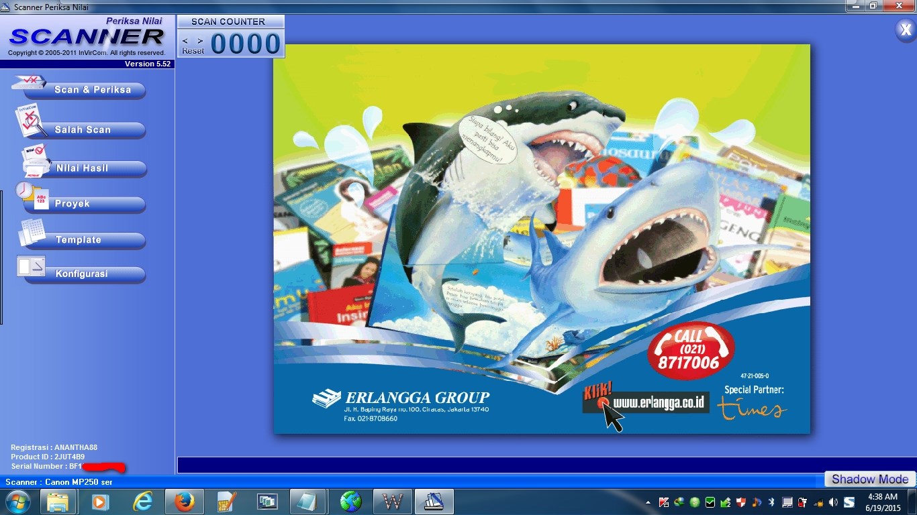917x515 pixels.
Task: Click the Scanner : Canon MP250 ser status text
Action: click(59, 482)
